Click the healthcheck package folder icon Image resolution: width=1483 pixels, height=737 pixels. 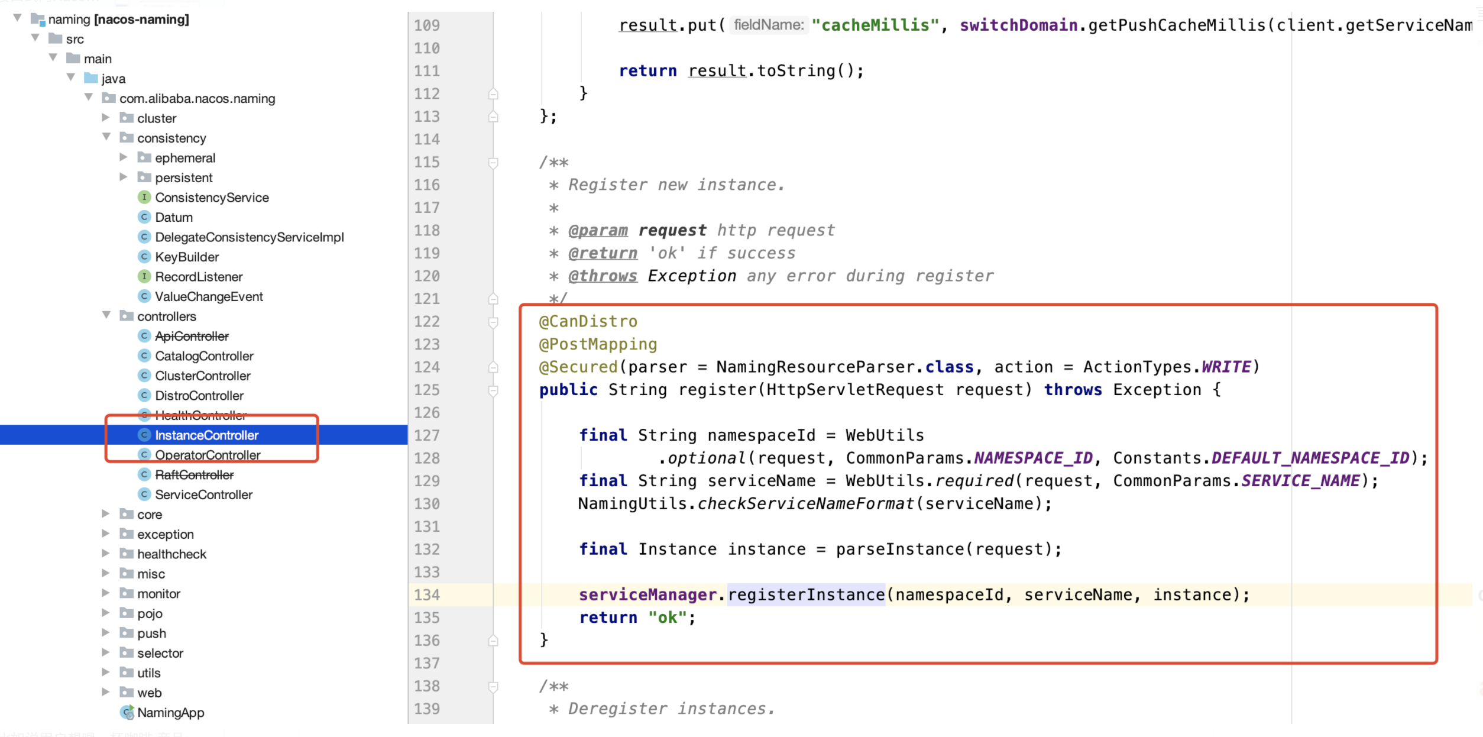pyautogui.click(x=127, y=554)
